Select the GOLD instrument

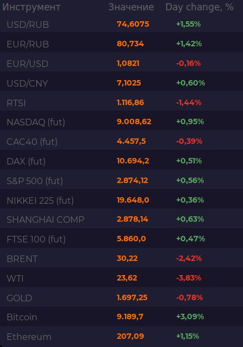(122, 298)
